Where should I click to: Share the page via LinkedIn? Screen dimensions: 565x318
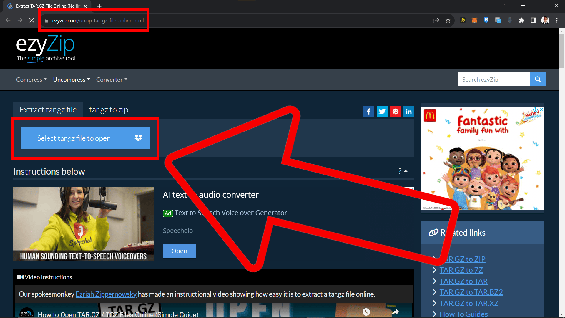point(408,111)
